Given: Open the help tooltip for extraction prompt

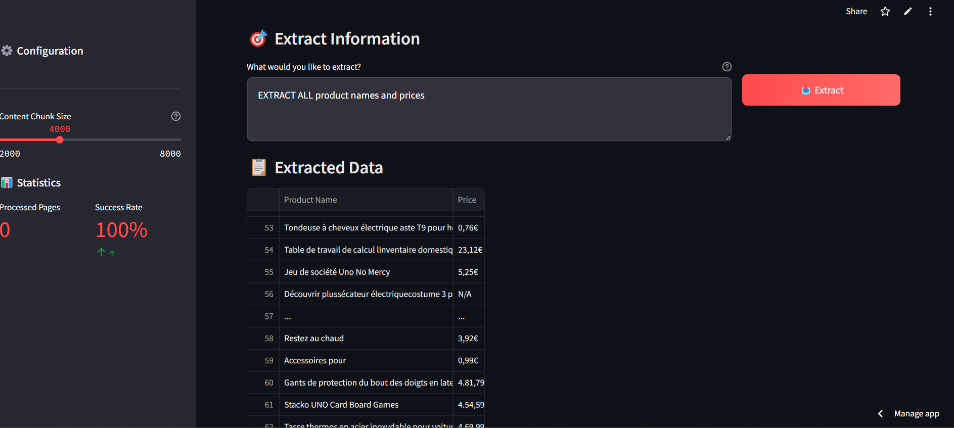Looking at the screenshot, I should tap(727, 67).
